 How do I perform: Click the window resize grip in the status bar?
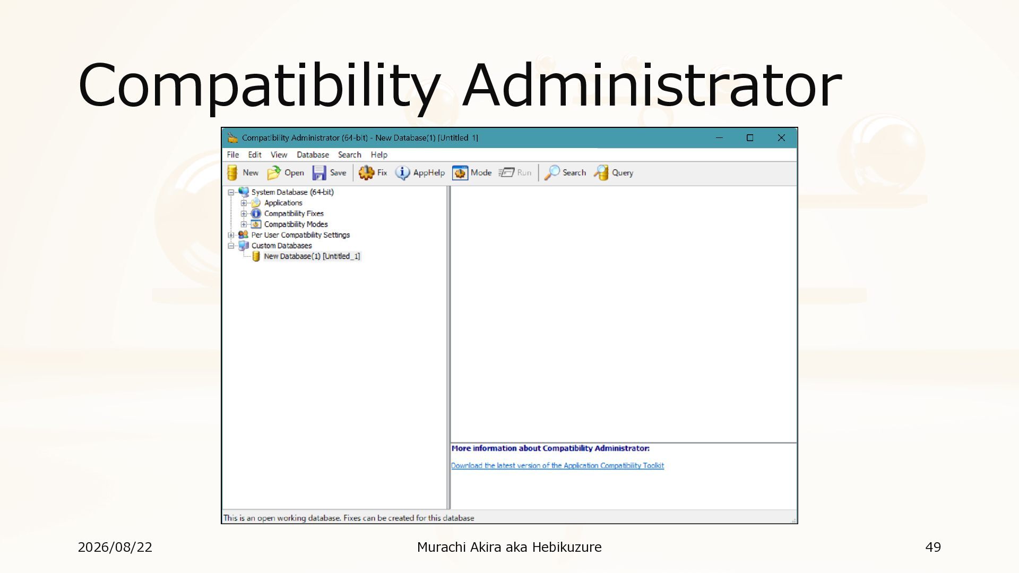coord(793,520)
